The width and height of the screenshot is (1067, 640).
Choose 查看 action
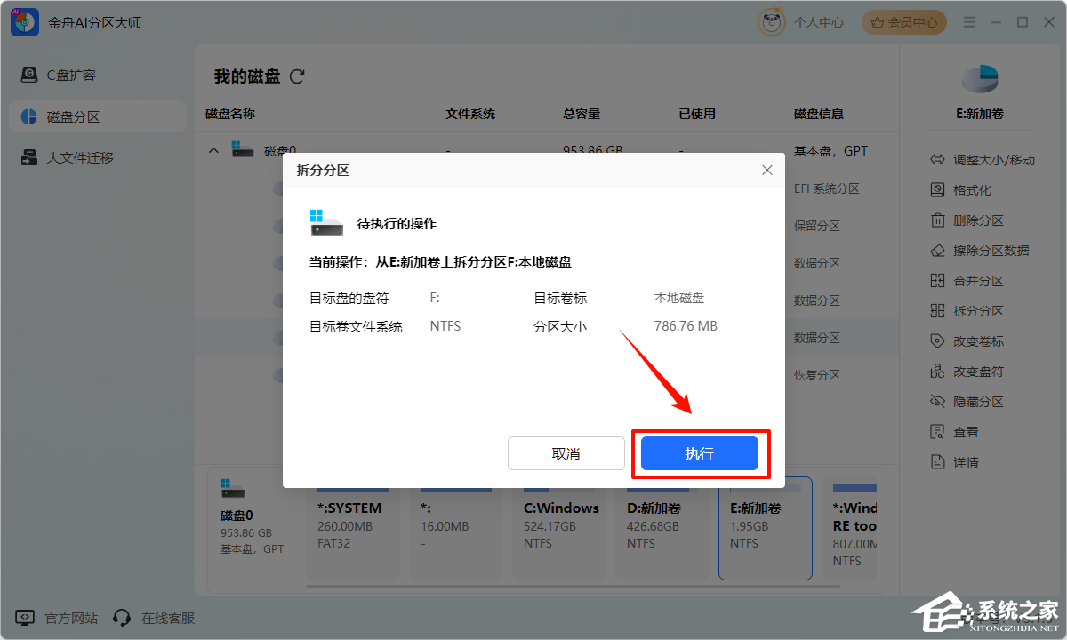coord(954,432)
